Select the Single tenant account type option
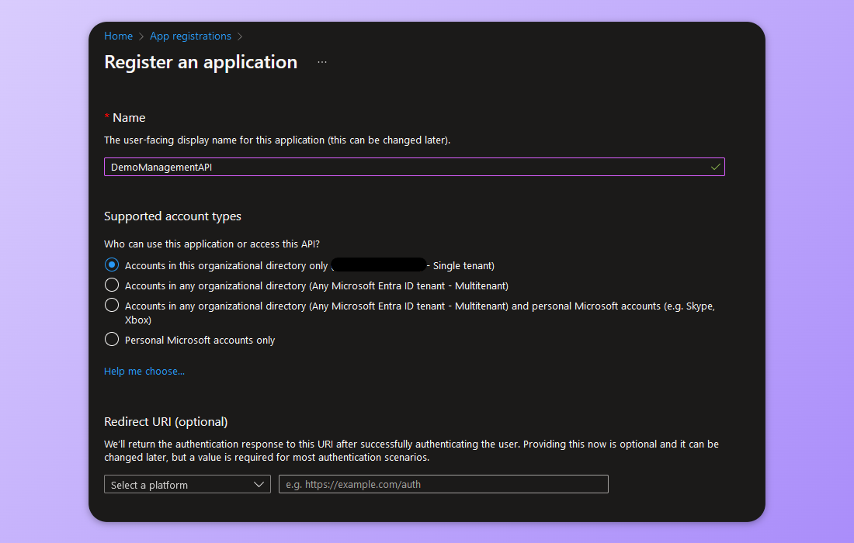The image size is (854, 543). pos(112,265)
